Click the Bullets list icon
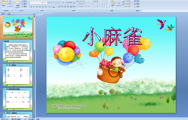188x120 pixels. (x=60, y=3)
